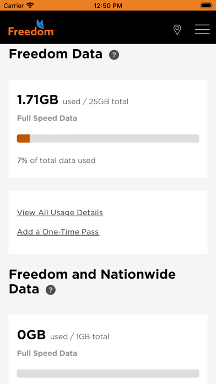This screenshot has height=384, width=216.
Task: Tap the 1.71GB used figure
Action: click(x=37, y=100)
